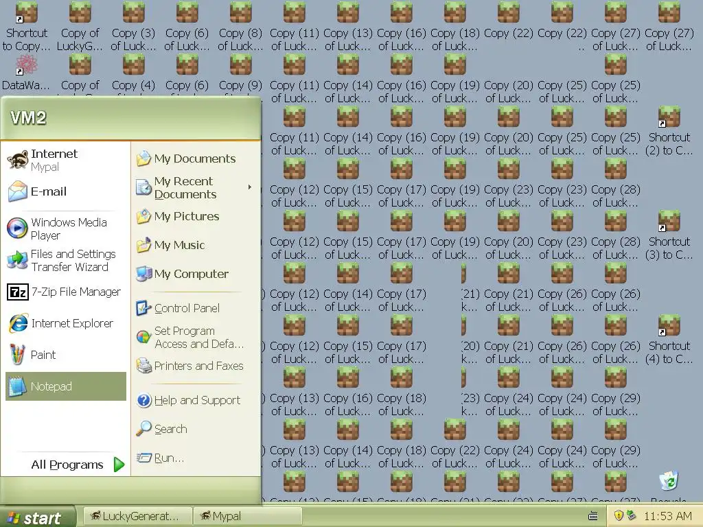703x527 pixels.
Task: Open E-mail from the Start menu
Action: (65, 191)
